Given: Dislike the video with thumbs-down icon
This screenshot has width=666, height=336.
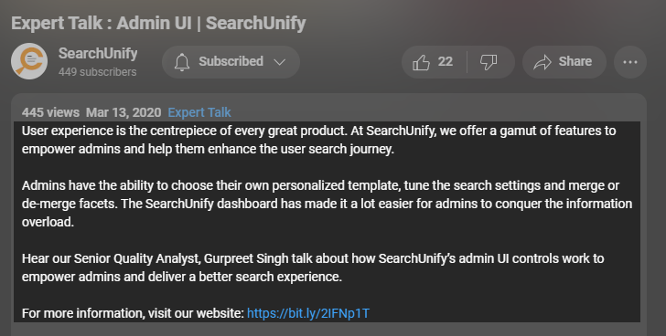Looking at the screenshot, I should [x=489, y=62].
